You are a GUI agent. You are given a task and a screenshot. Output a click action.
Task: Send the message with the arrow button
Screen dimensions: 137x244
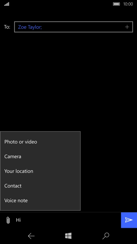[129, 220]
